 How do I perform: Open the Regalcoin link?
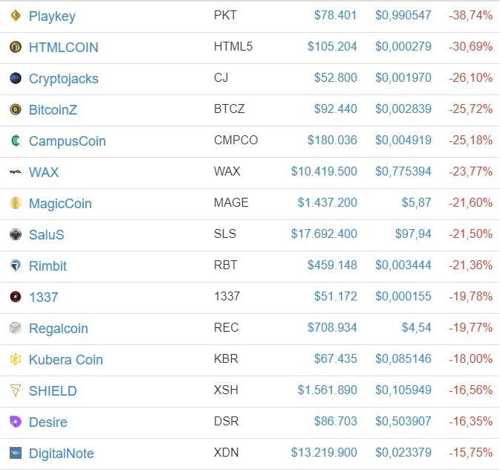(58, 328)
